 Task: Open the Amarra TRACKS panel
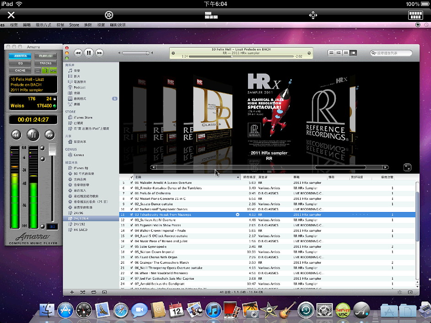coord(46,63)
